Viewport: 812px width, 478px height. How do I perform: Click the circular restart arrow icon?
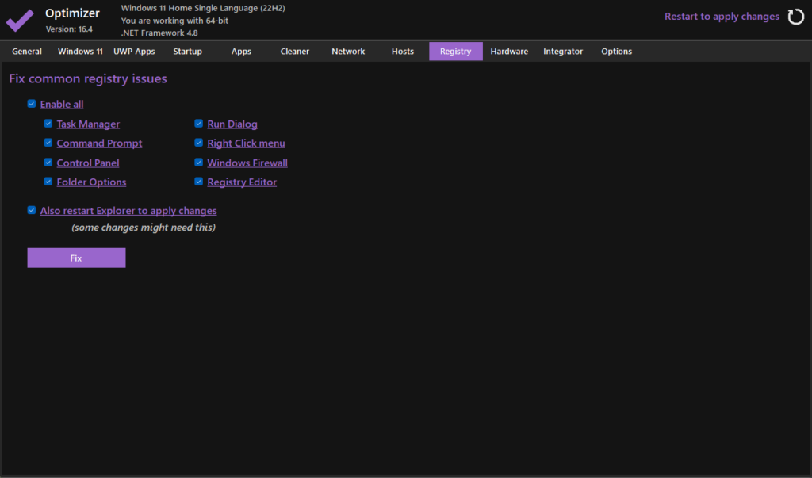[795, 17]
